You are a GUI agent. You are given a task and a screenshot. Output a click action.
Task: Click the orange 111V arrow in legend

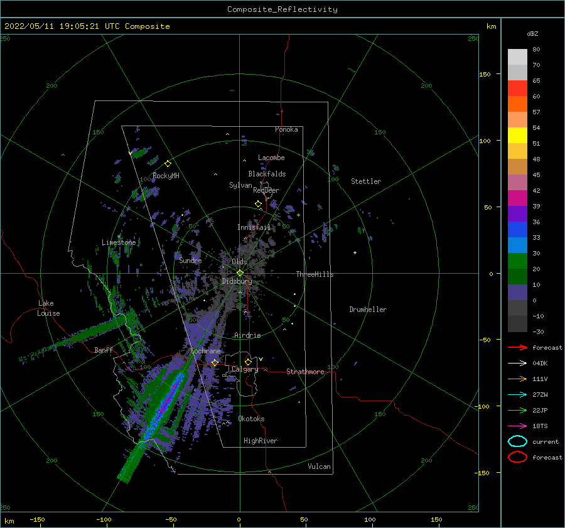click(517, 379)
